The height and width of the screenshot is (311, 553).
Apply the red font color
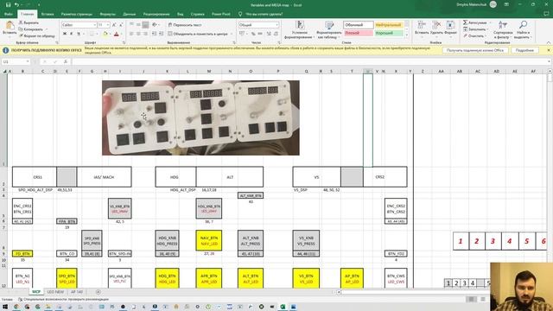tap(117, 34)
